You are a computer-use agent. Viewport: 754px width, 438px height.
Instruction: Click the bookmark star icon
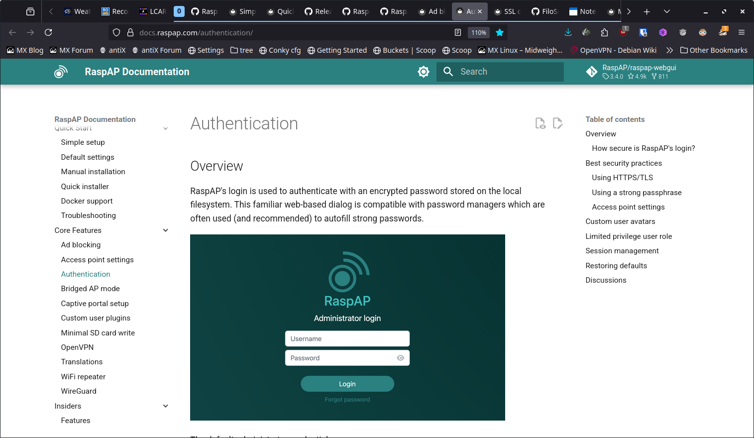point(500,32)
